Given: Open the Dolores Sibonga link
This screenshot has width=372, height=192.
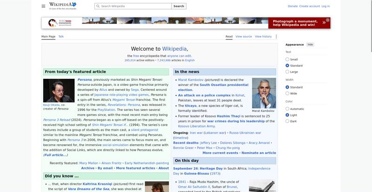Looking at the screenshot, I should (x=233, y=143).
